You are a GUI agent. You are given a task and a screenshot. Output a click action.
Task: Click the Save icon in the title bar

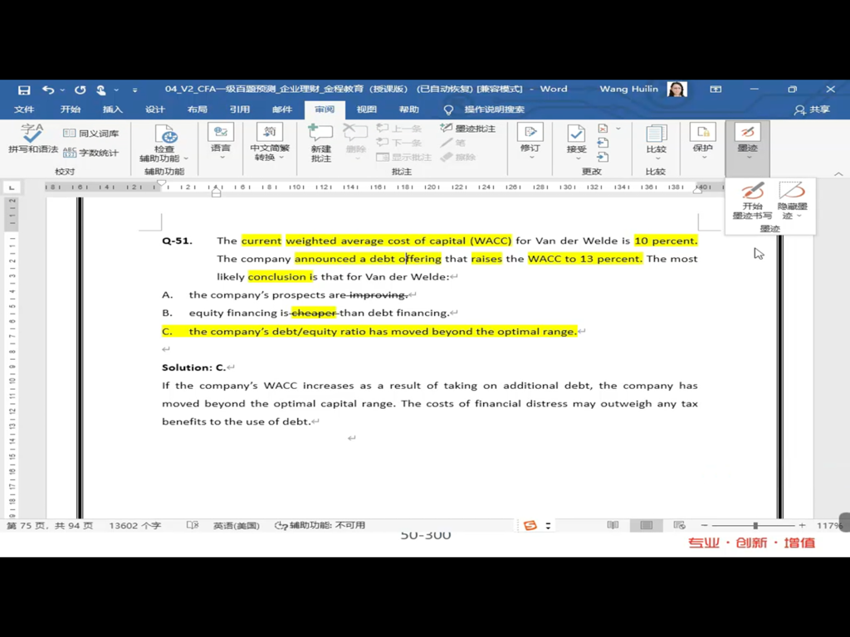[x=24, y=90]
